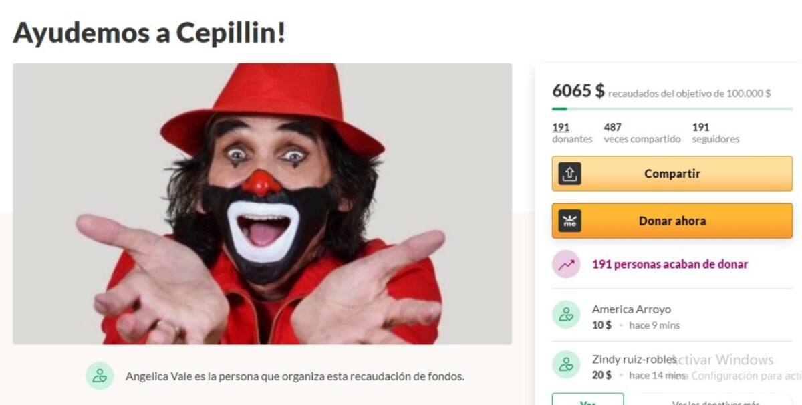Click the organizer text mentioning Angelica Vale
Viewport: 802px width, 405px height.
[295, 376]
